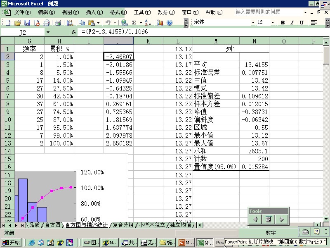Click the middle icon in the Tools panel
The image size is (330, 248).
pos(269,219)
